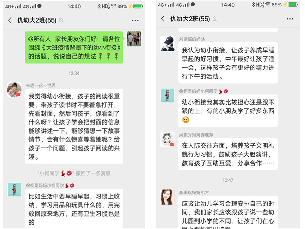
Task: Open the three-dot menu in left chat
Action: tap(135, 20)
